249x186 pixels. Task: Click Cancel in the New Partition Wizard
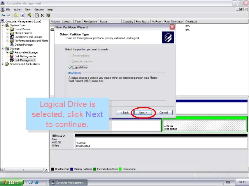click(x=163, y=112)
